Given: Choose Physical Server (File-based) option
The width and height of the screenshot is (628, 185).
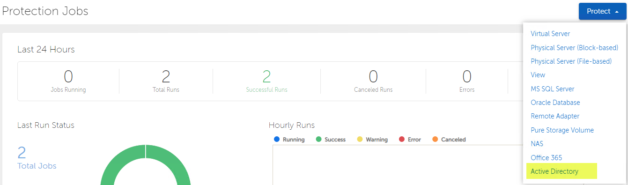Looking at the screenshot, I should [x=571, y=61].
